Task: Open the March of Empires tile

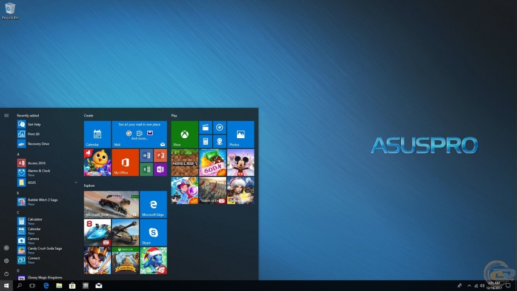Action: point(213,190)
